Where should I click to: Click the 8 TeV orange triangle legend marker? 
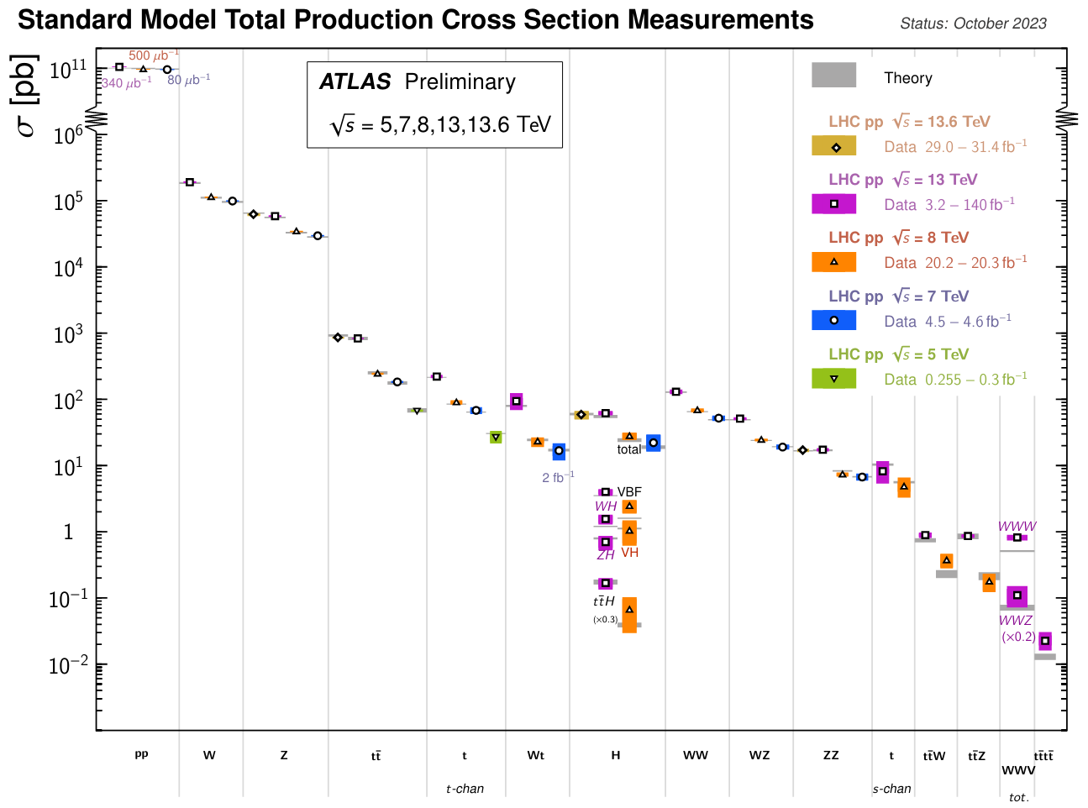(x=834, y=262)
